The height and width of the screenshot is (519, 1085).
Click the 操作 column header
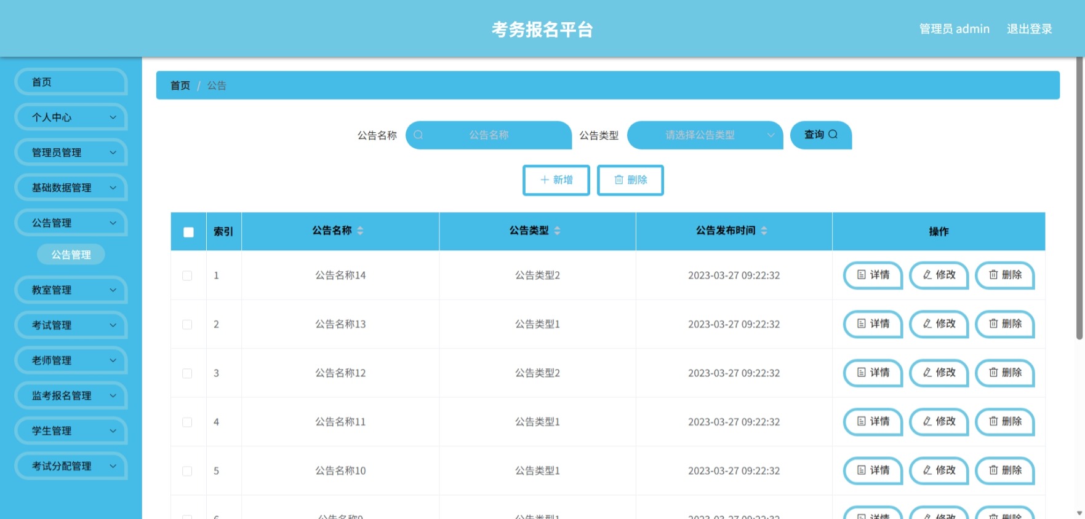(939, 231)
